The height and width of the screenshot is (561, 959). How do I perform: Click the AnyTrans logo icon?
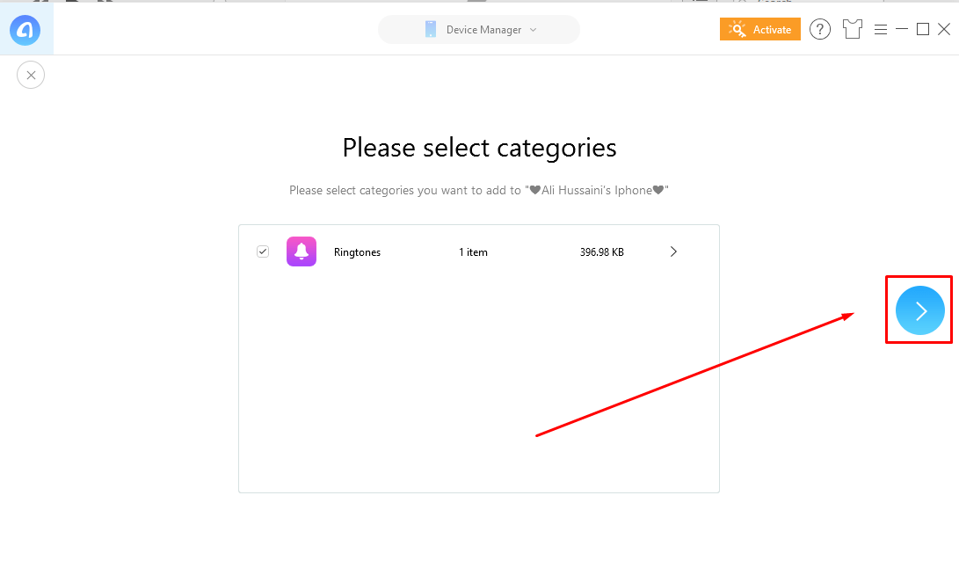(25, 30)
